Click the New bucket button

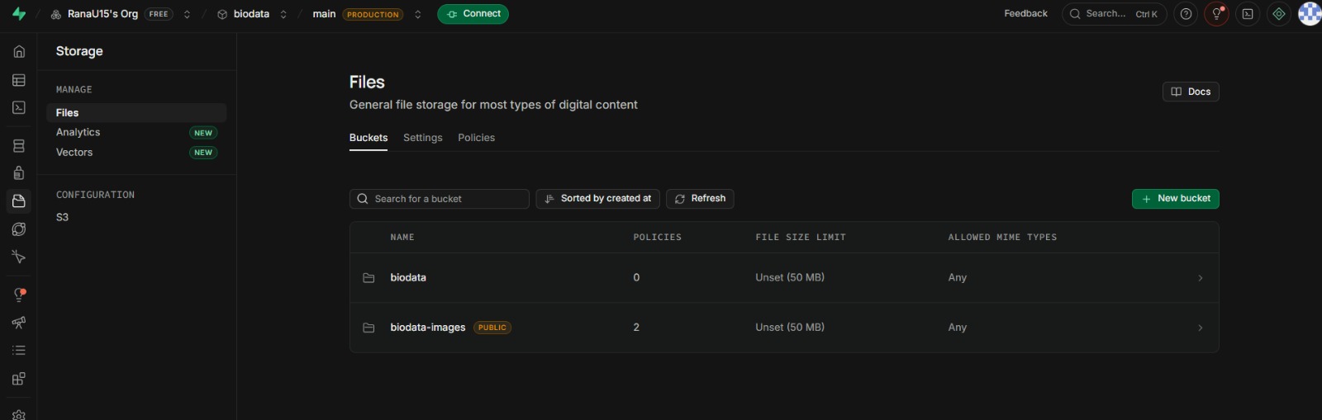(x=1175, y=199)
